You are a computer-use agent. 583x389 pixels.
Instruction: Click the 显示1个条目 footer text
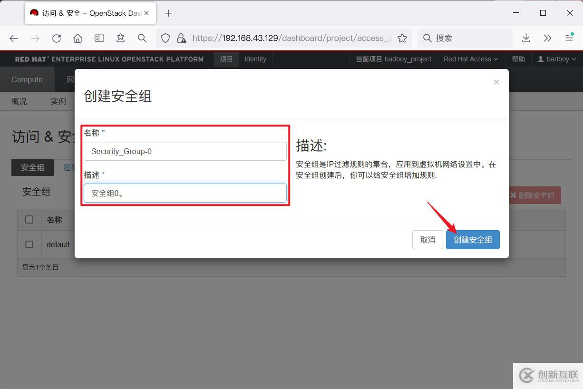tap(40, 267)
